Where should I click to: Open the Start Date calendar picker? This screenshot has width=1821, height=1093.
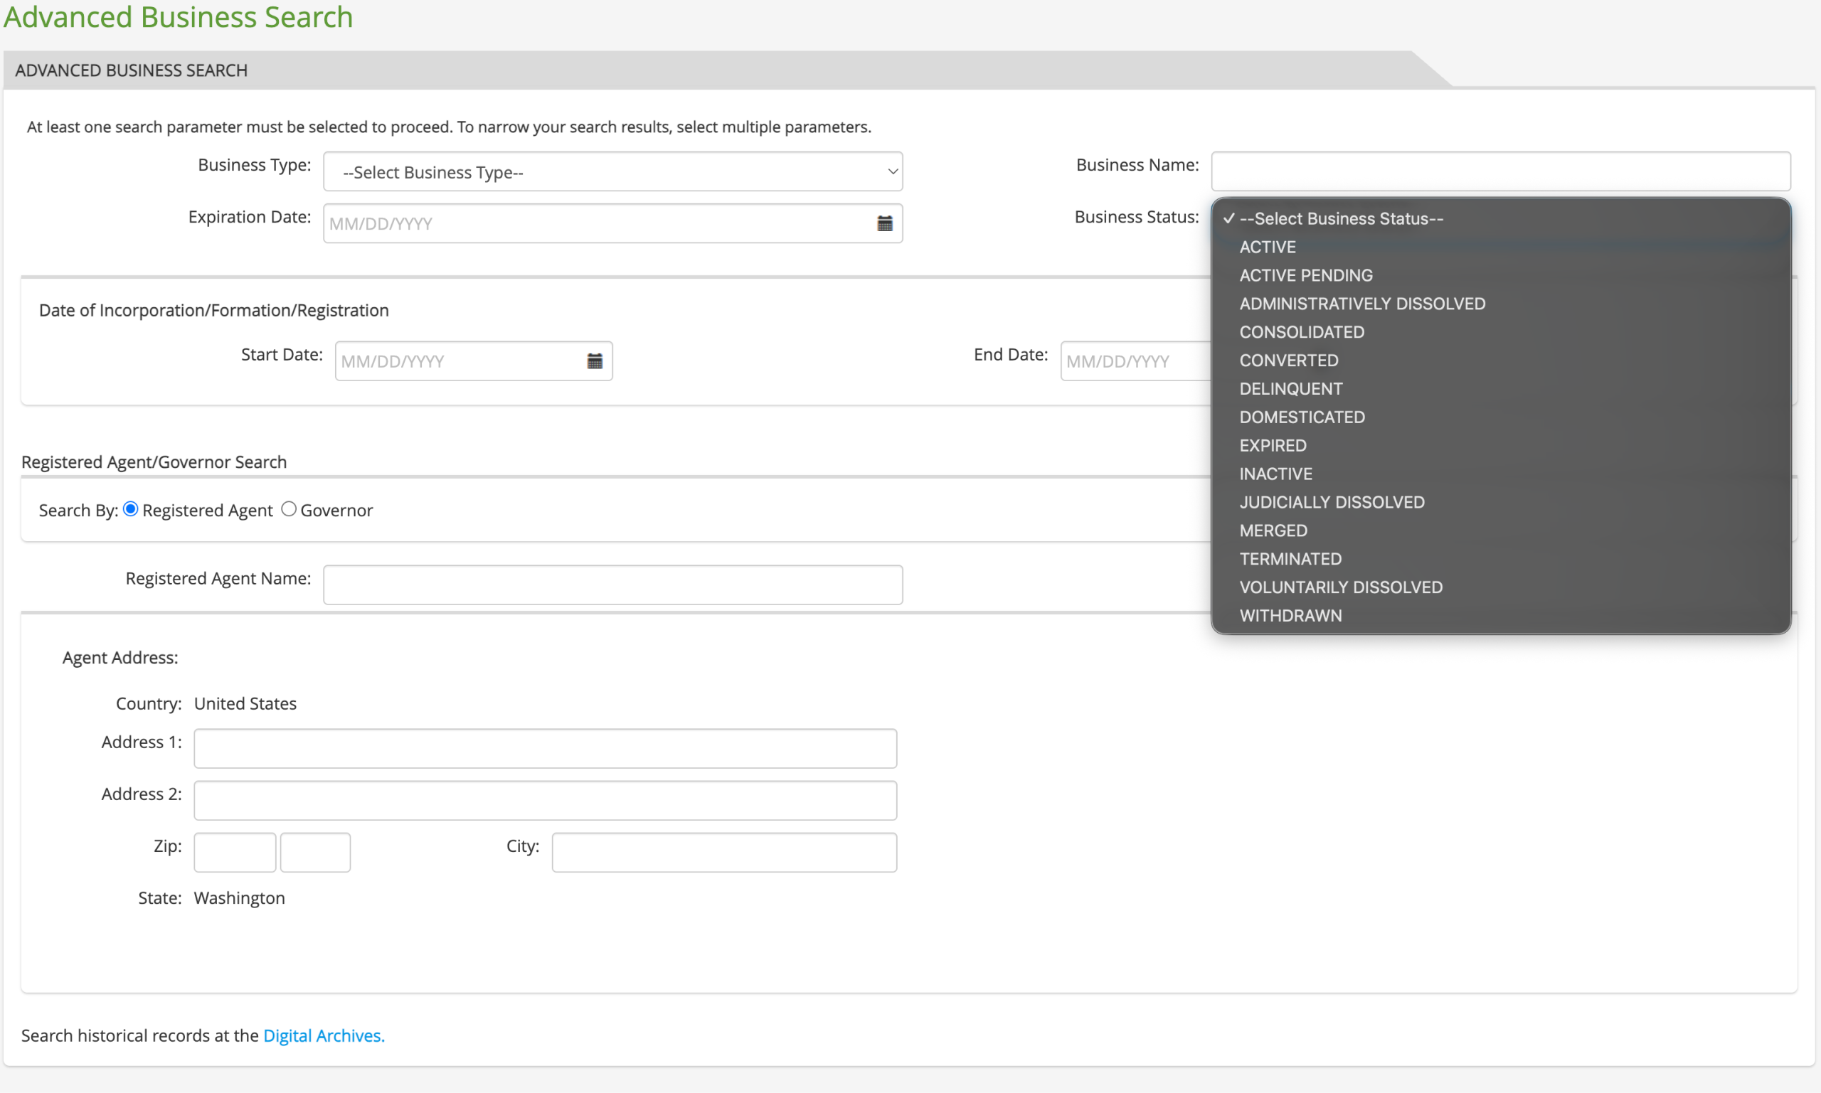coord(595,361)
